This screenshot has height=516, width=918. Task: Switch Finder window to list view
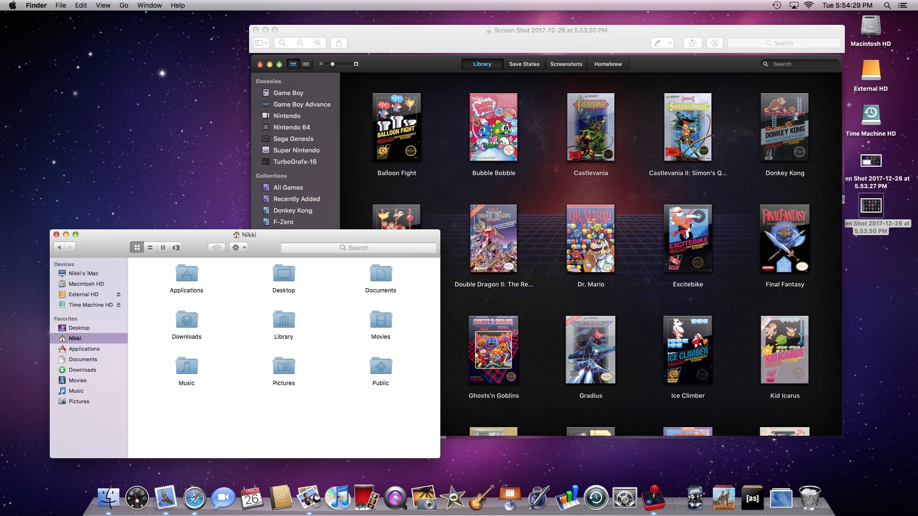coord(150,247)
